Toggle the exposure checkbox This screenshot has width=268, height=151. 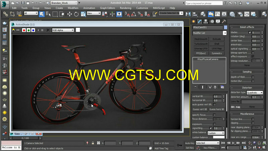point(214,124)
